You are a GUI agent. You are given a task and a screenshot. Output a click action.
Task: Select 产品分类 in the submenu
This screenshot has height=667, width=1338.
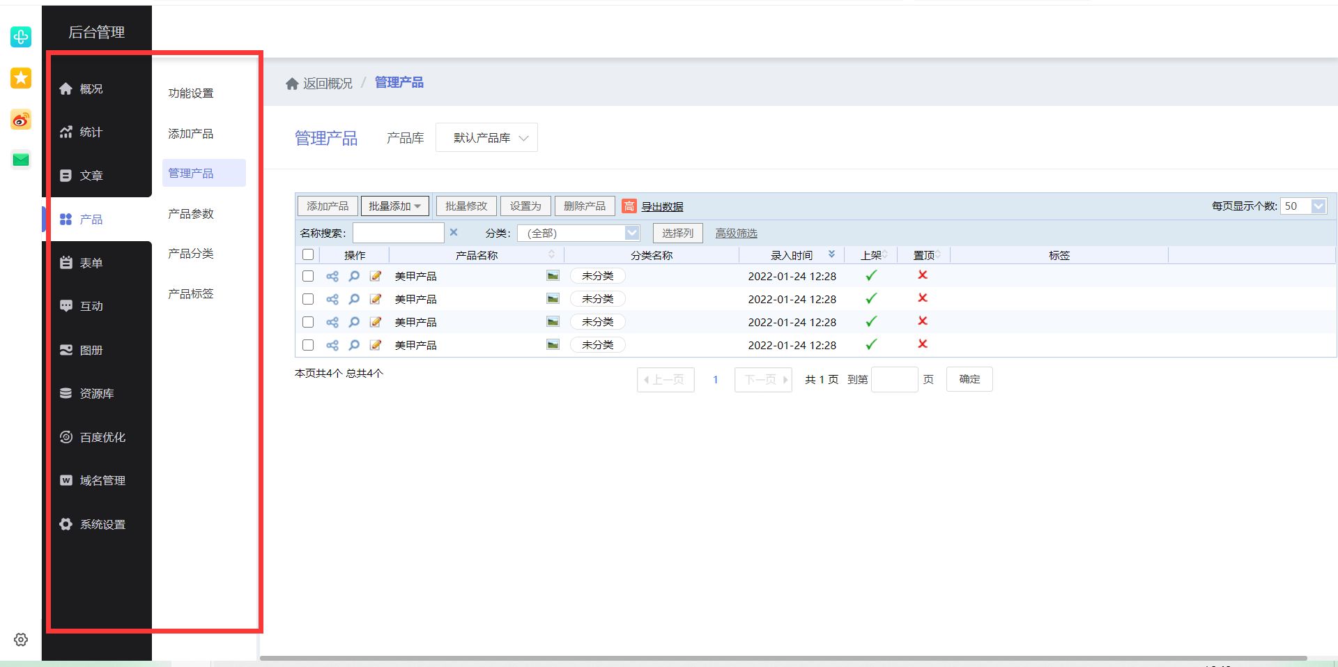190,253
